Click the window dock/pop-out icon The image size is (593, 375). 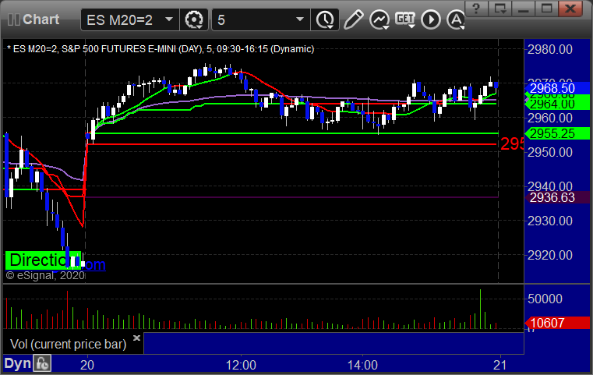tap(499, 9)
